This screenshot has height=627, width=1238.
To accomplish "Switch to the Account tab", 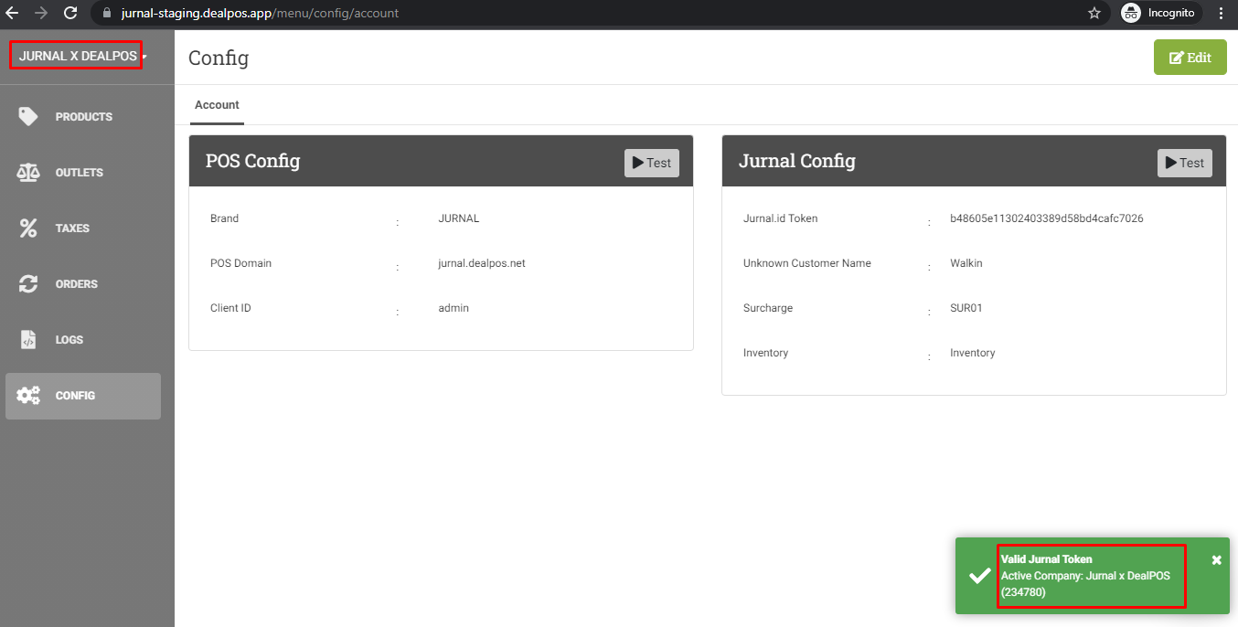I will (x=217, y=105).
